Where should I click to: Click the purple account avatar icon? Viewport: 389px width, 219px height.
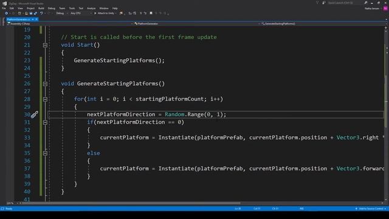pos(385,9)
